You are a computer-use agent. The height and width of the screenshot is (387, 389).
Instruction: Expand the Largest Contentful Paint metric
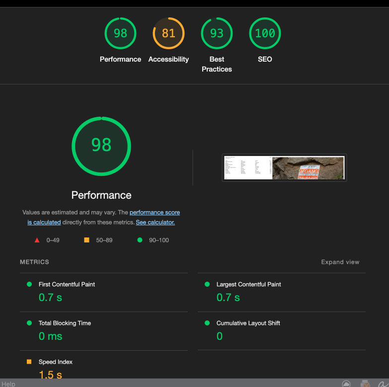coord(248,285)
